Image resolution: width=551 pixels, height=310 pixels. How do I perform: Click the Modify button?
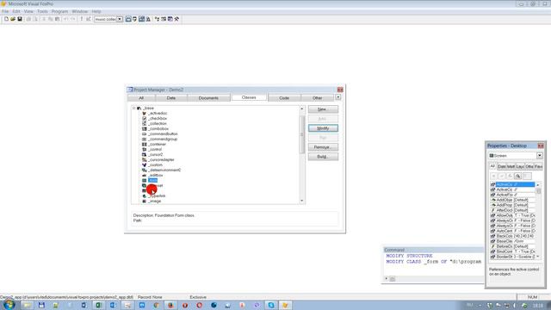(x=323, y=128)
